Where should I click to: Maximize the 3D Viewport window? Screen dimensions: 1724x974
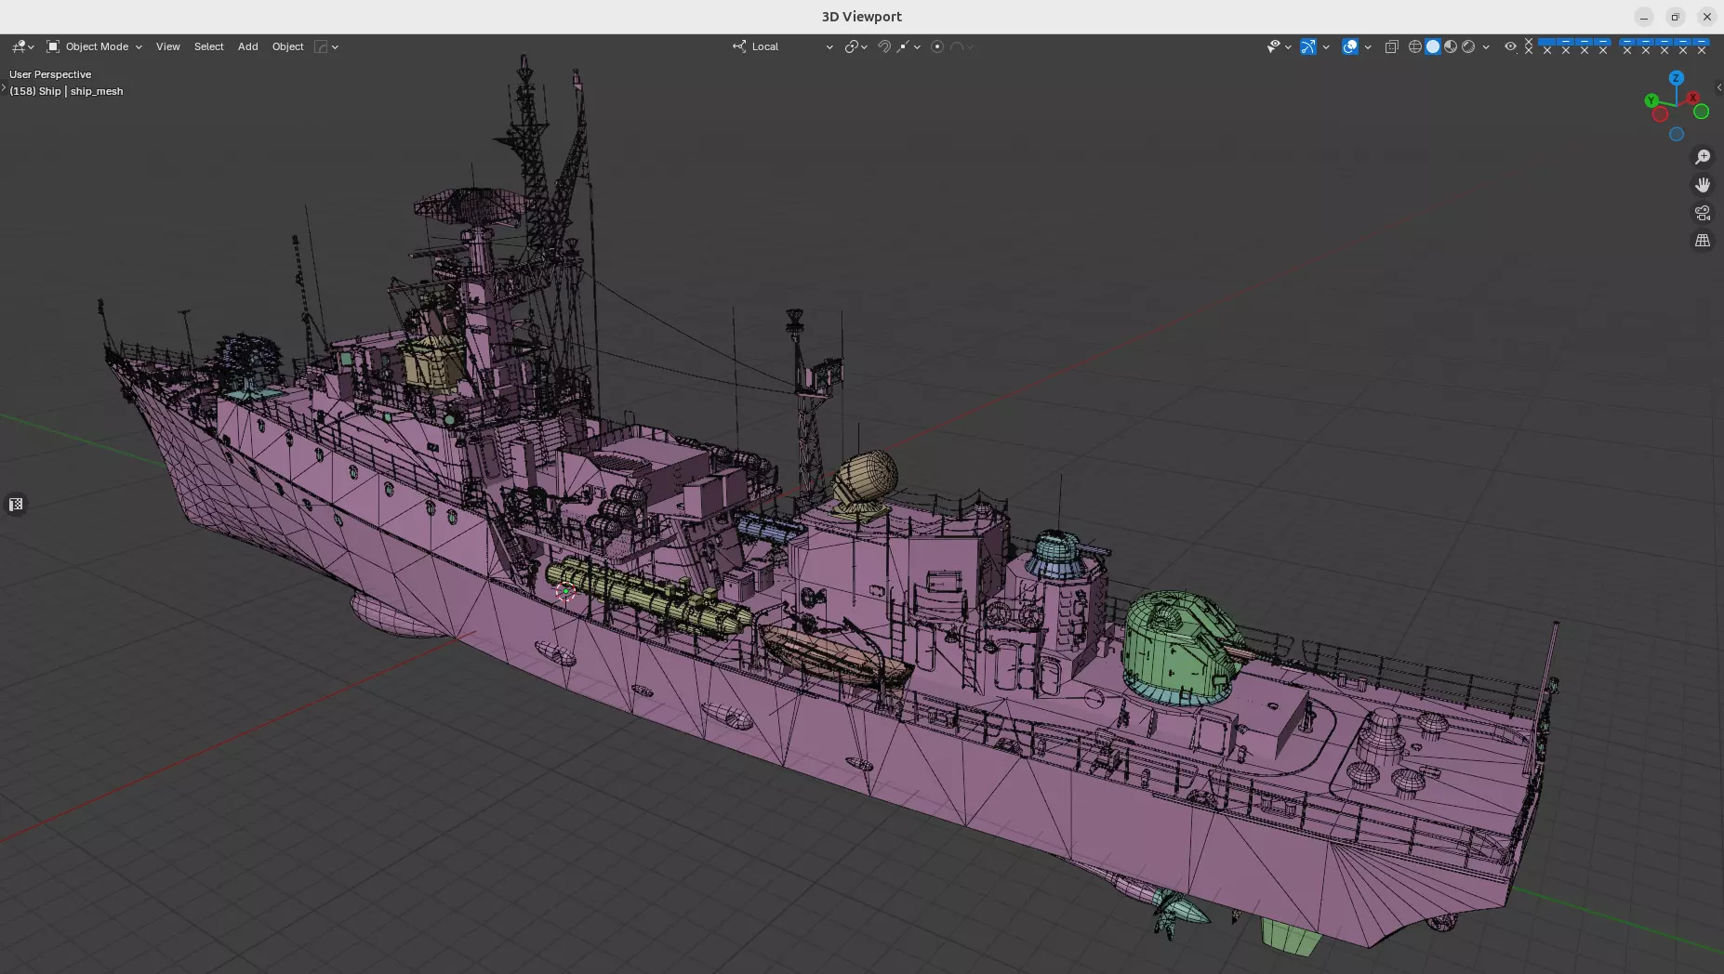[x=1675, y=17]
